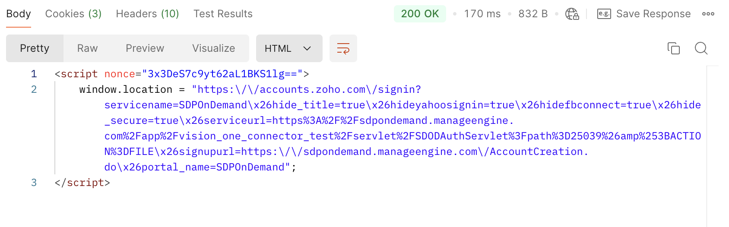729x227 pixels.
Task: Switch to Pretty view mode
Action: pyautogui.click(x=35, y=48)
